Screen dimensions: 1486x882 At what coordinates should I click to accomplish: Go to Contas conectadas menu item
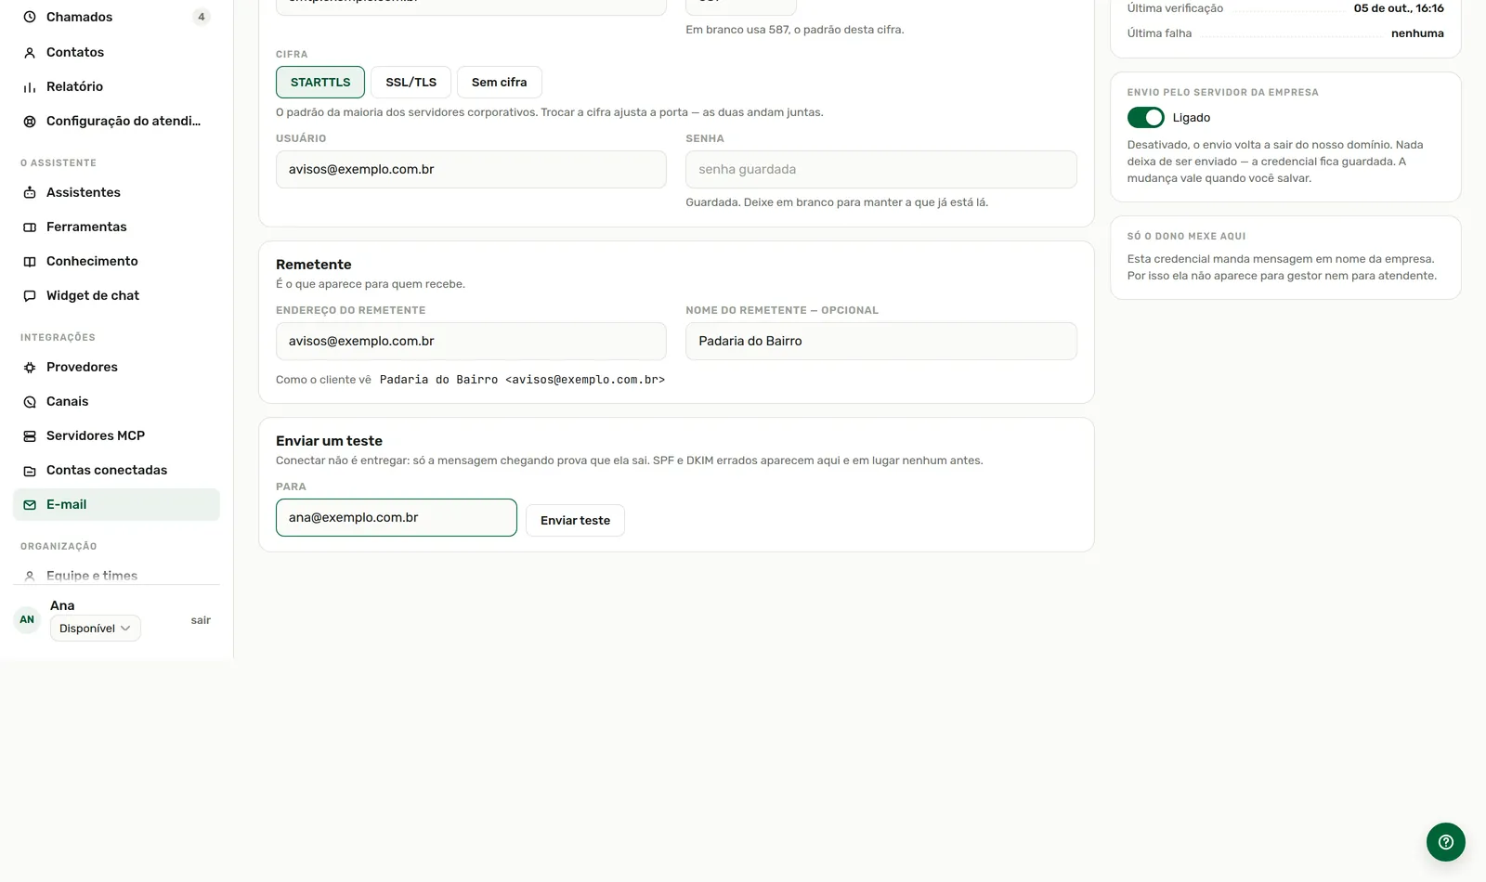116,470
